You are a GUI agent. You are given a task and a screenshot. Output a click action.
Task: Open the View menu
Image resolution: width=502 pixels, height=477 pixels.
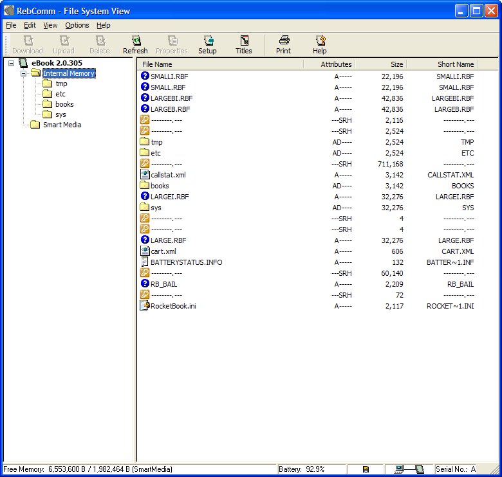[x=50, y=25]
